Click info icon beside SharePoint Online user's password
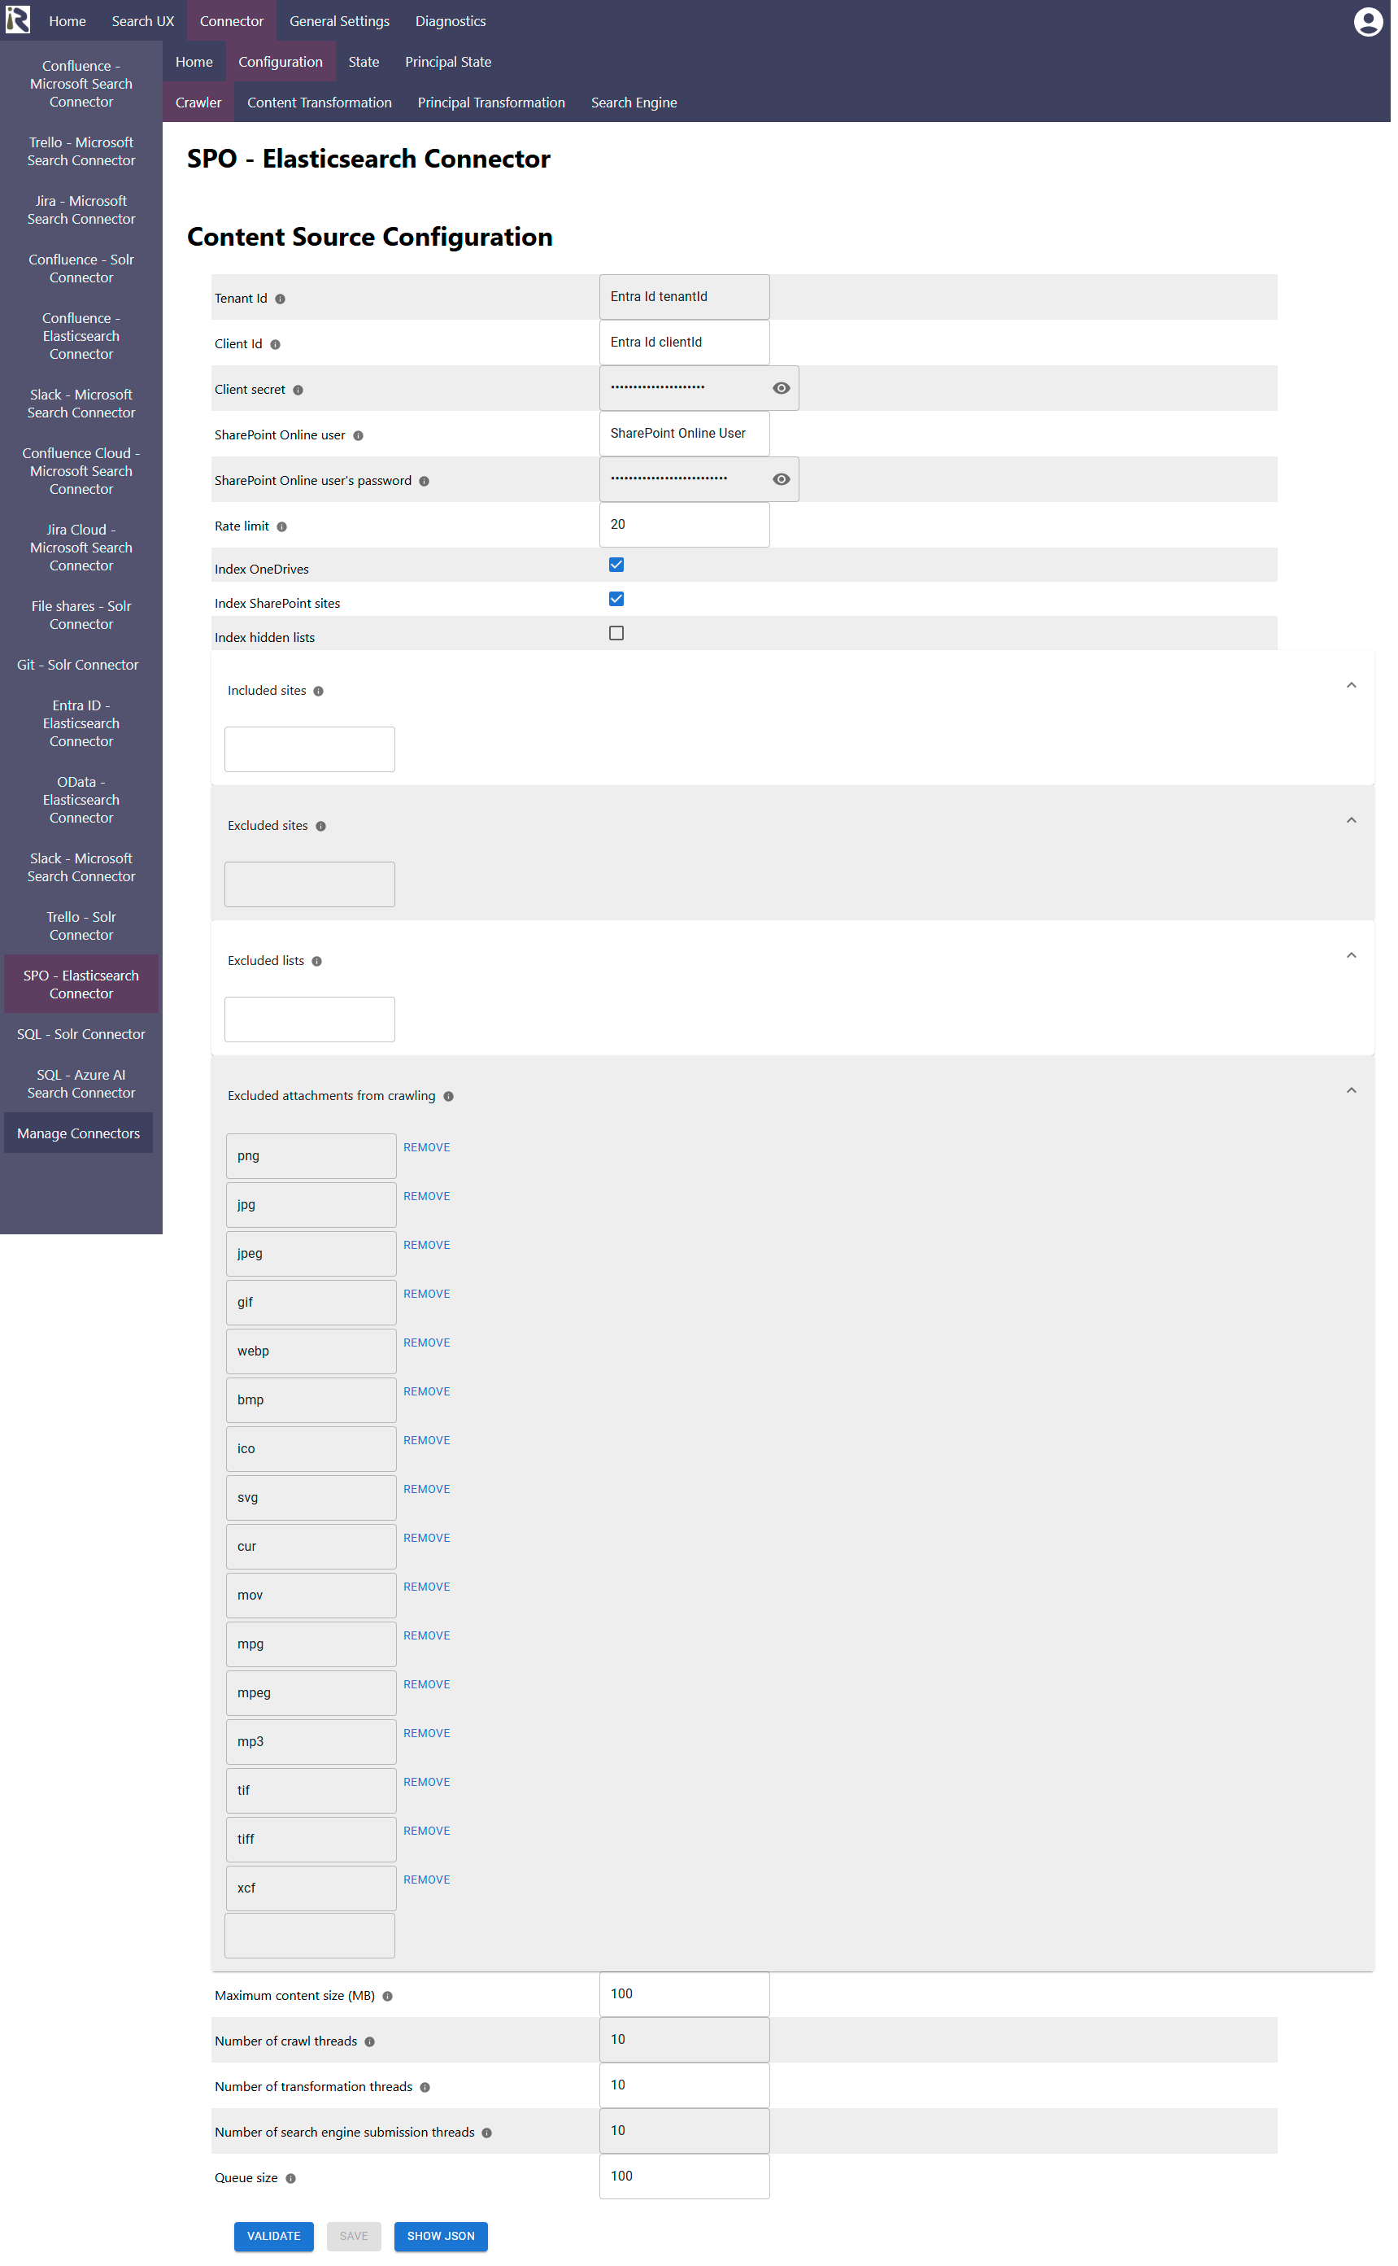The height and width of the screenshot is (2266, 1398). tap(424, 482)
